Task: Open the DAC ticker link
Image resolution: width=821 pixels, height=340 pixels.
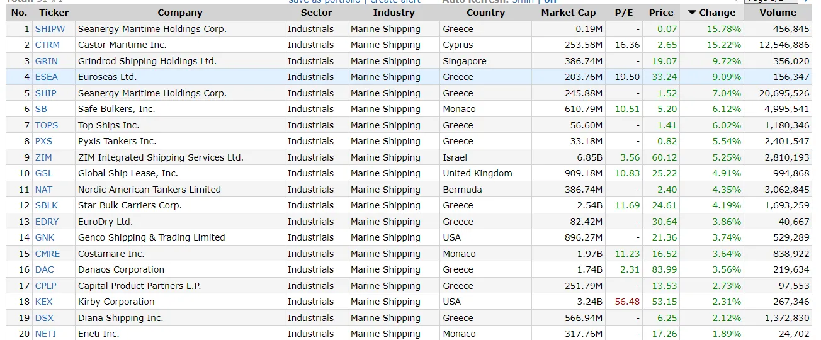Action: click(x=45, y=269)
